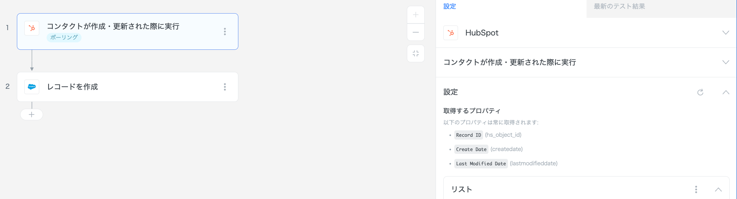Screen dimensions: 737x199
Task: Switch to the 最新のテスト結果 tab
Action: (619, 6)
